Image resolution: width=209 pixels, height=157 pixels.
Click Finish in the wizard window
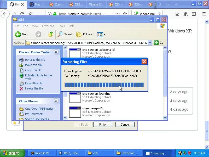[103, 125]
